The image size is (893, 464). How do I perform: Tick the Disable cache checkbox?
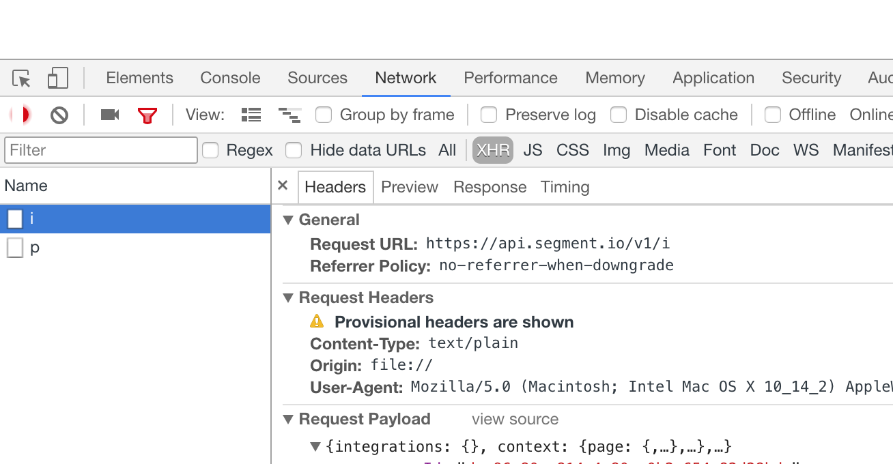click(619, 115)
